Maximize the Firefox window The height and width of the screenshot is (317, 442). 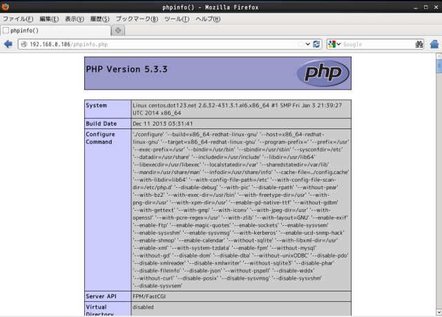(x=426, y=8)
